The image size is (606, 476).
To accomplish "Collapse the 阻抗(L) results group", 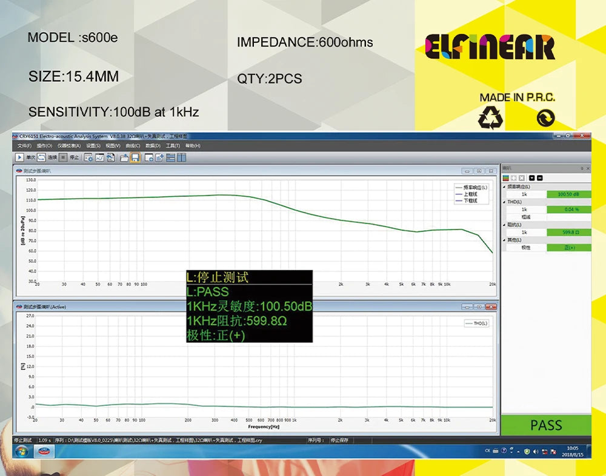I will click(504, 225).
